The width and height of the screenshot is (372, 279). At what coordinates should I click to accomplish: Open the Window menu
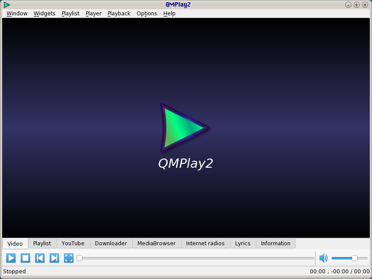[17, 14]
